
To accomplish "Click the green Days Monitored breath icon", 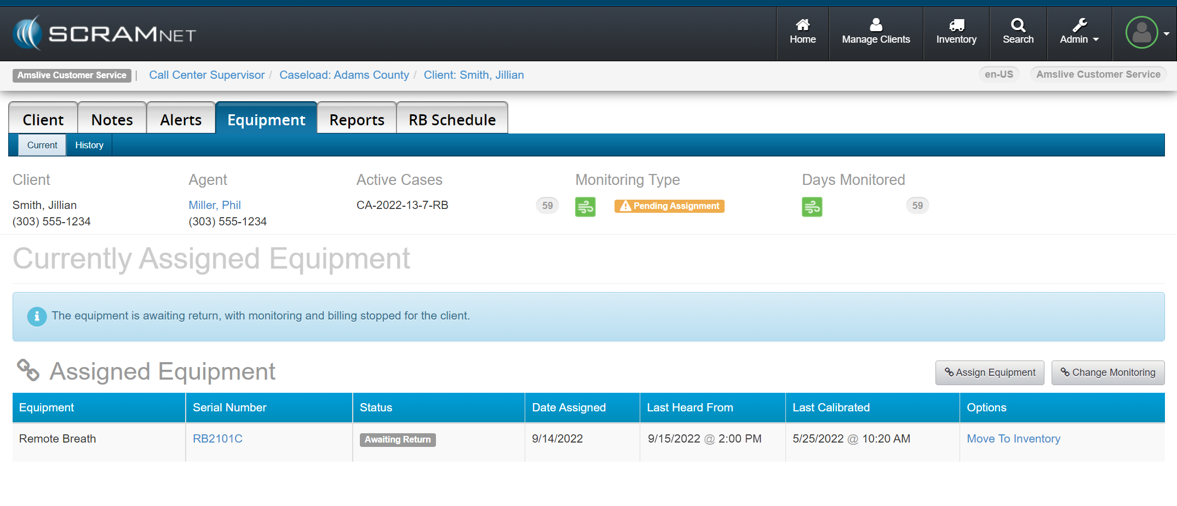I will point(812,207).
